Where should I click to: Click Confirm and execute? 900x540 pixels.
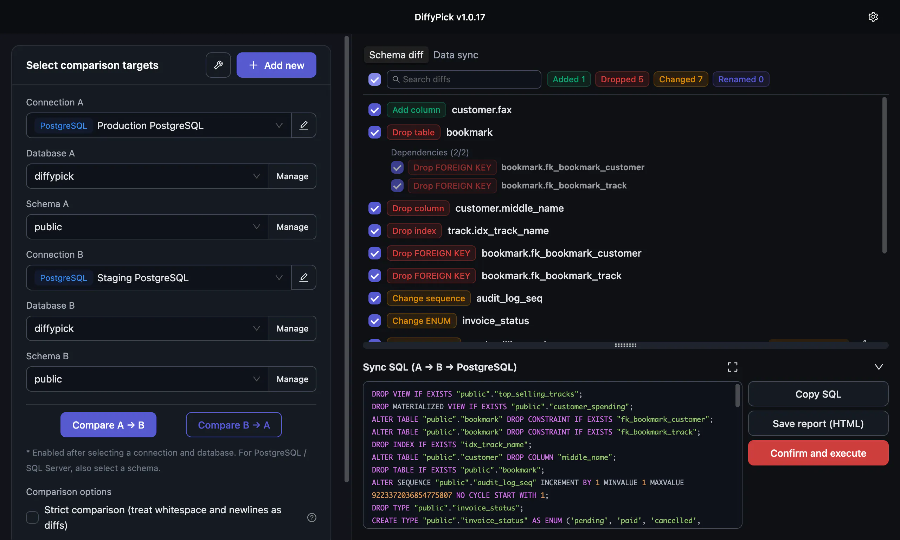[818, 453]
